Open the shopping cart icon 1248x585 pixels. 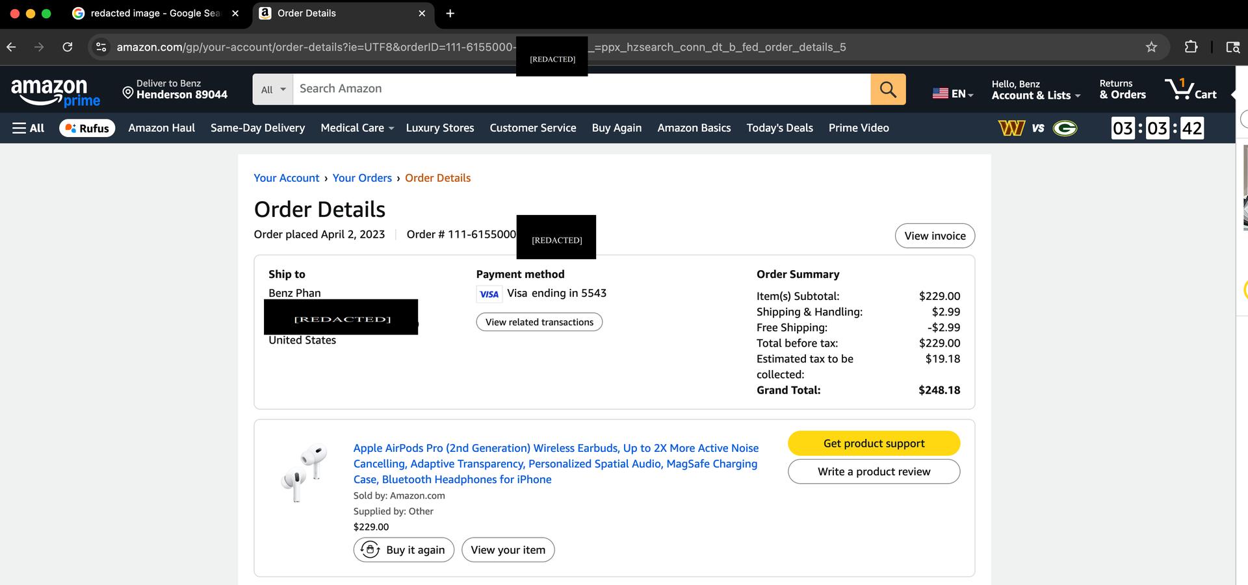[x=1189, y=90]
